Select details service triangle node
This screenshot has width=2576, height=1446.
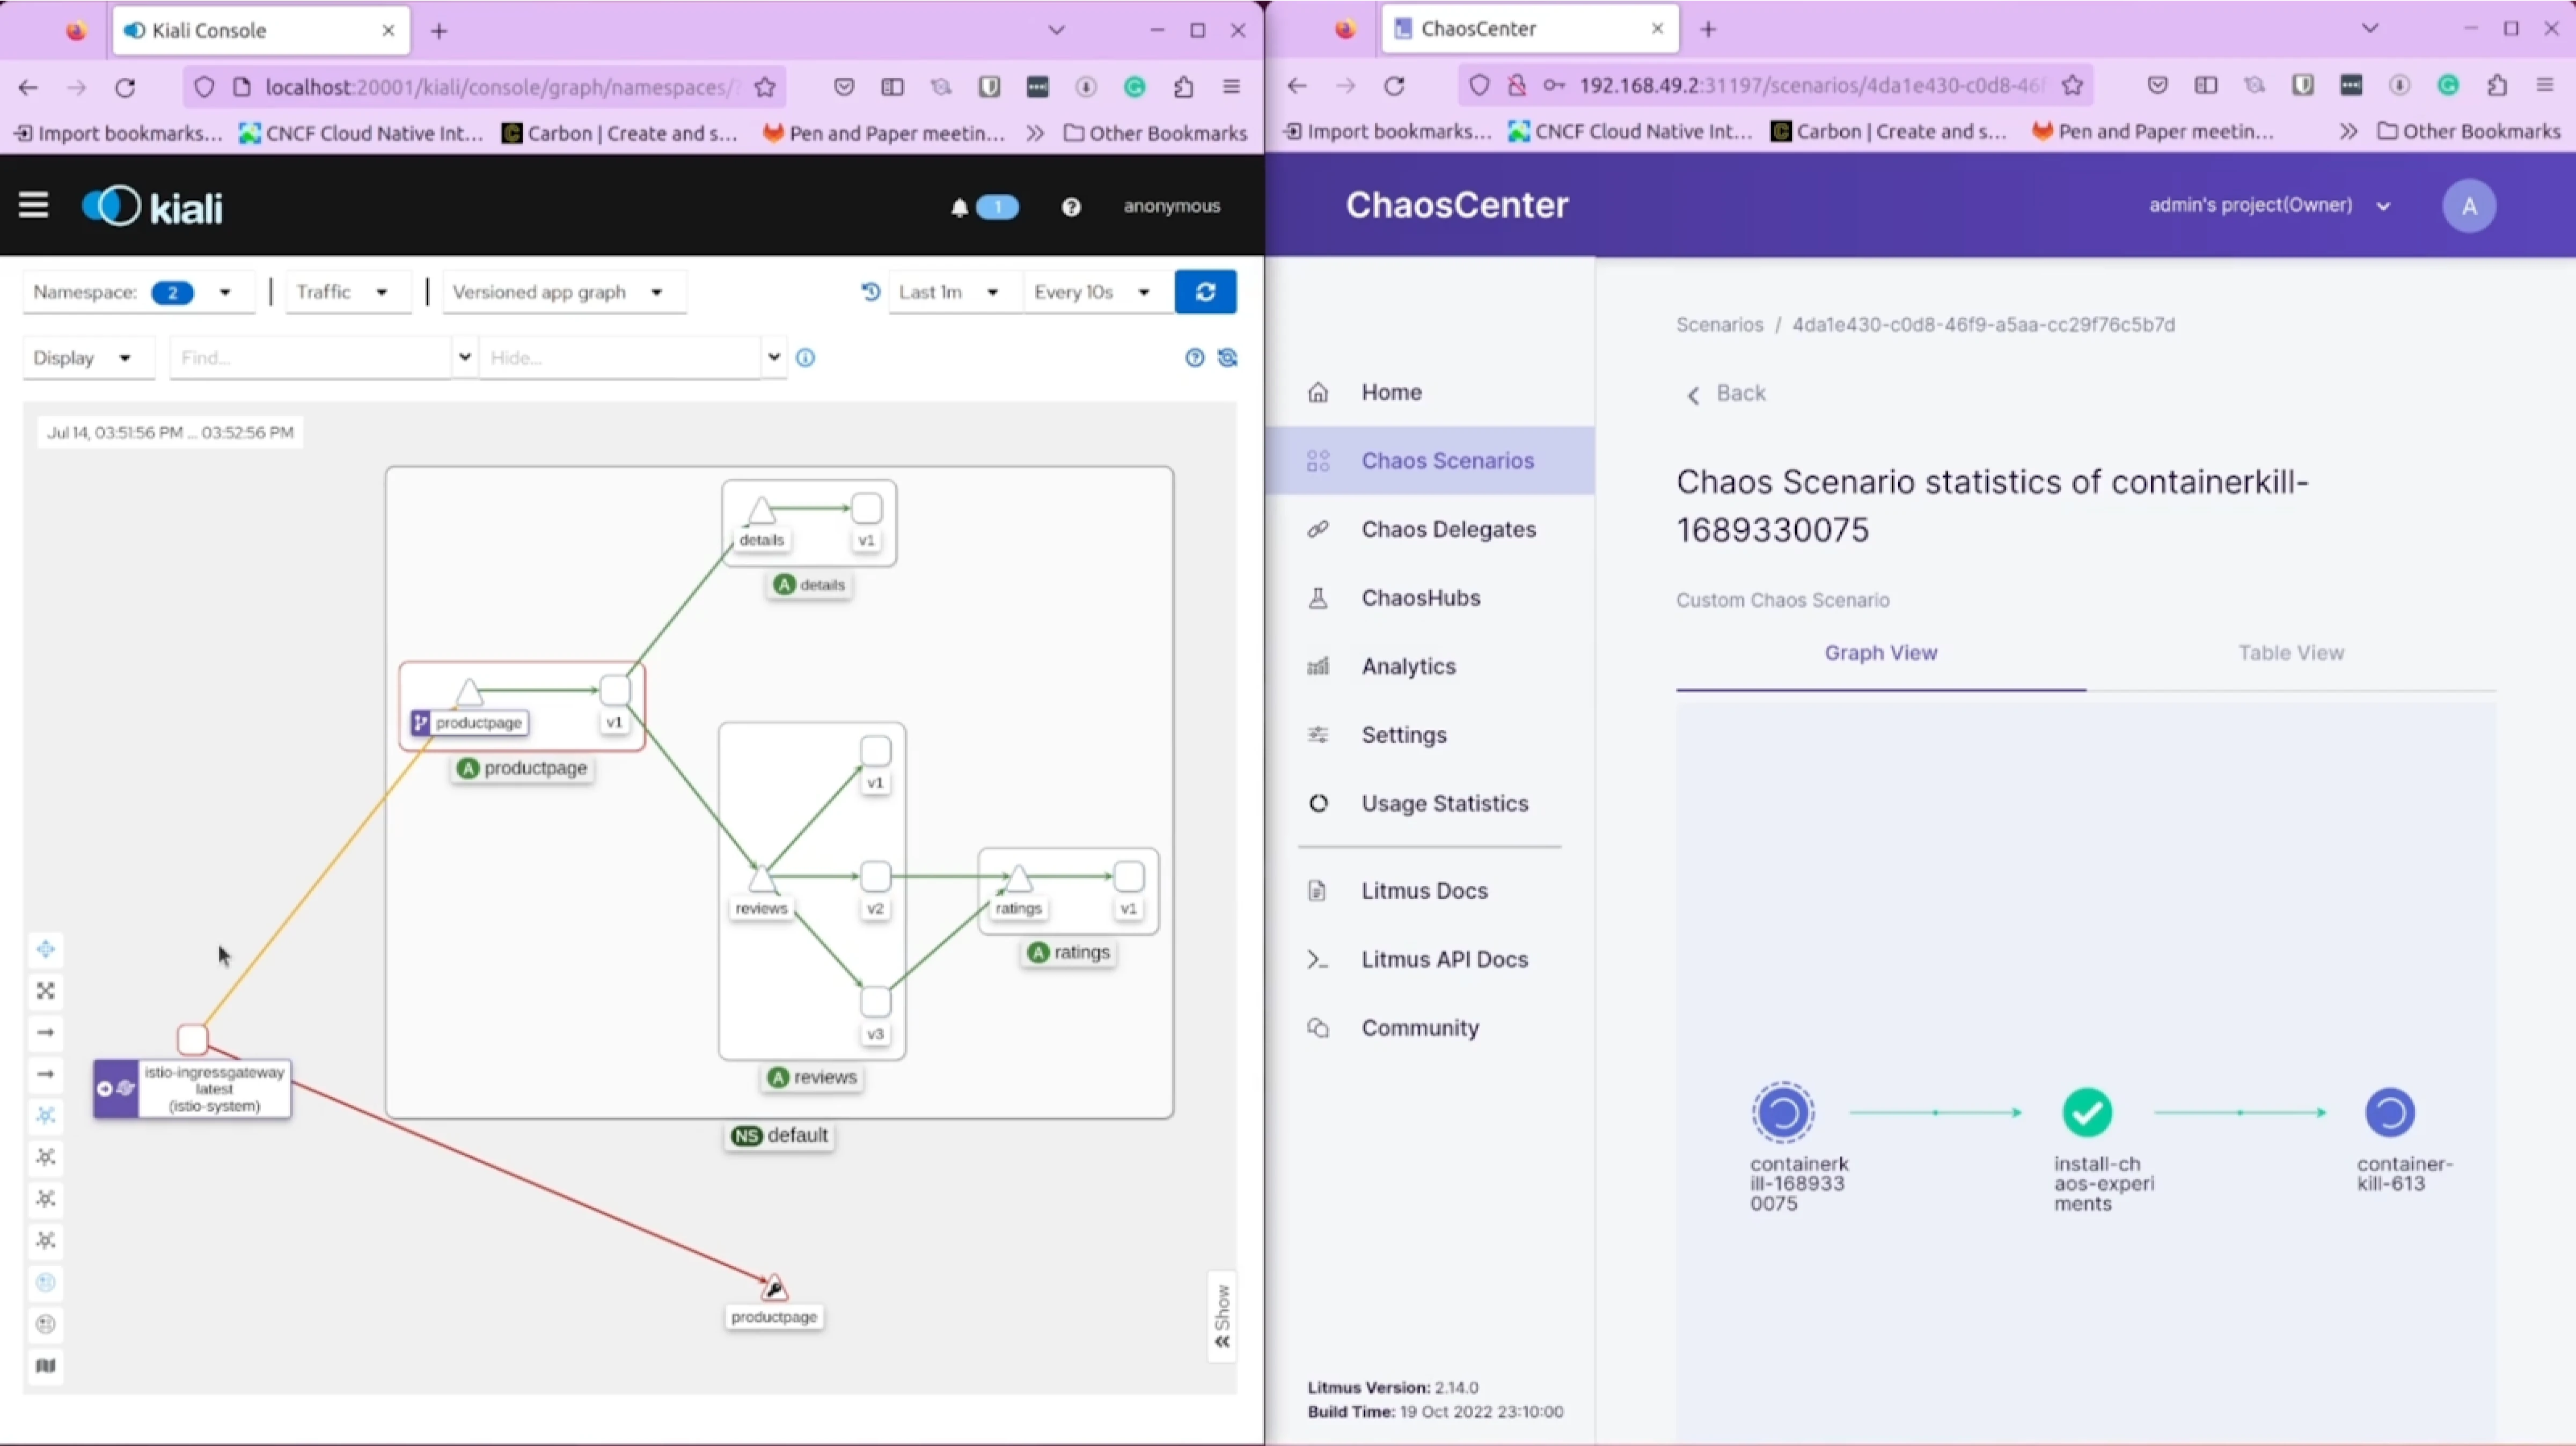(x=761, y=510)
